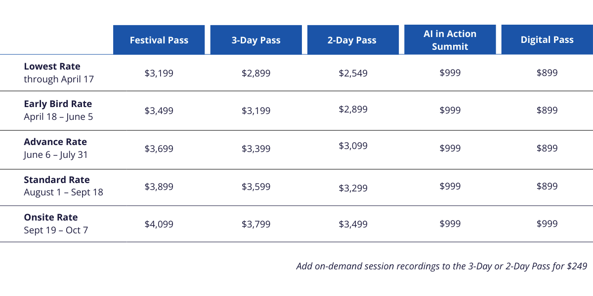
Task: Click the $3,299 2-Day Standard Rate price
Action: point(353,187)
